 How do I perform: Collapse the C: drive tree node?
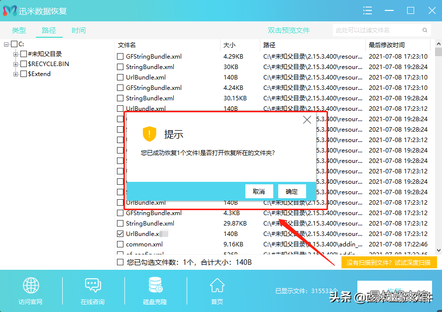6,44
